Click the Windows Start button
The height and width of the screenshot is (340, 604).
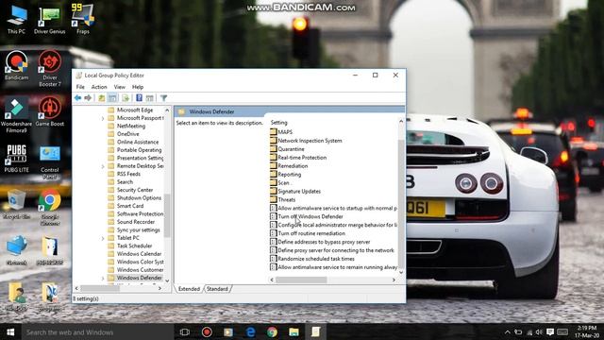pos(10,331)
